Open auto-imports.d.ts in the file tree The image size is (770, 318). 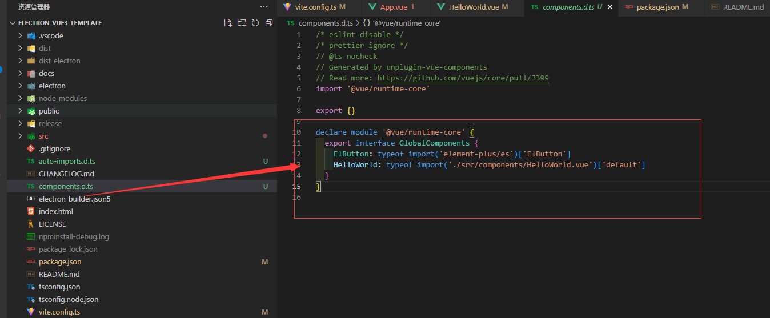coord(67,161)
